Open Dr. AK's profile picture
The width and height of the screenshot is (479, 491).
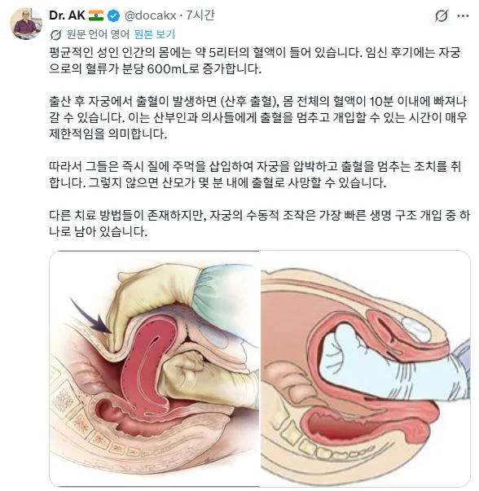[26, 24]
